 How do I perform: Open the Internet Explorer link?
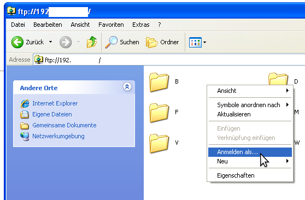[55, 103]
